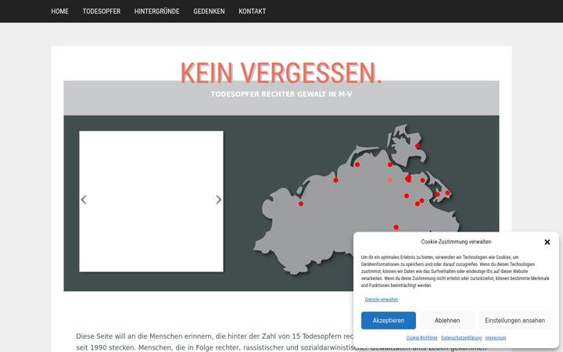Click the white slide image panel
The width and height of the screenshot is (563, 352).
[151, 201]
